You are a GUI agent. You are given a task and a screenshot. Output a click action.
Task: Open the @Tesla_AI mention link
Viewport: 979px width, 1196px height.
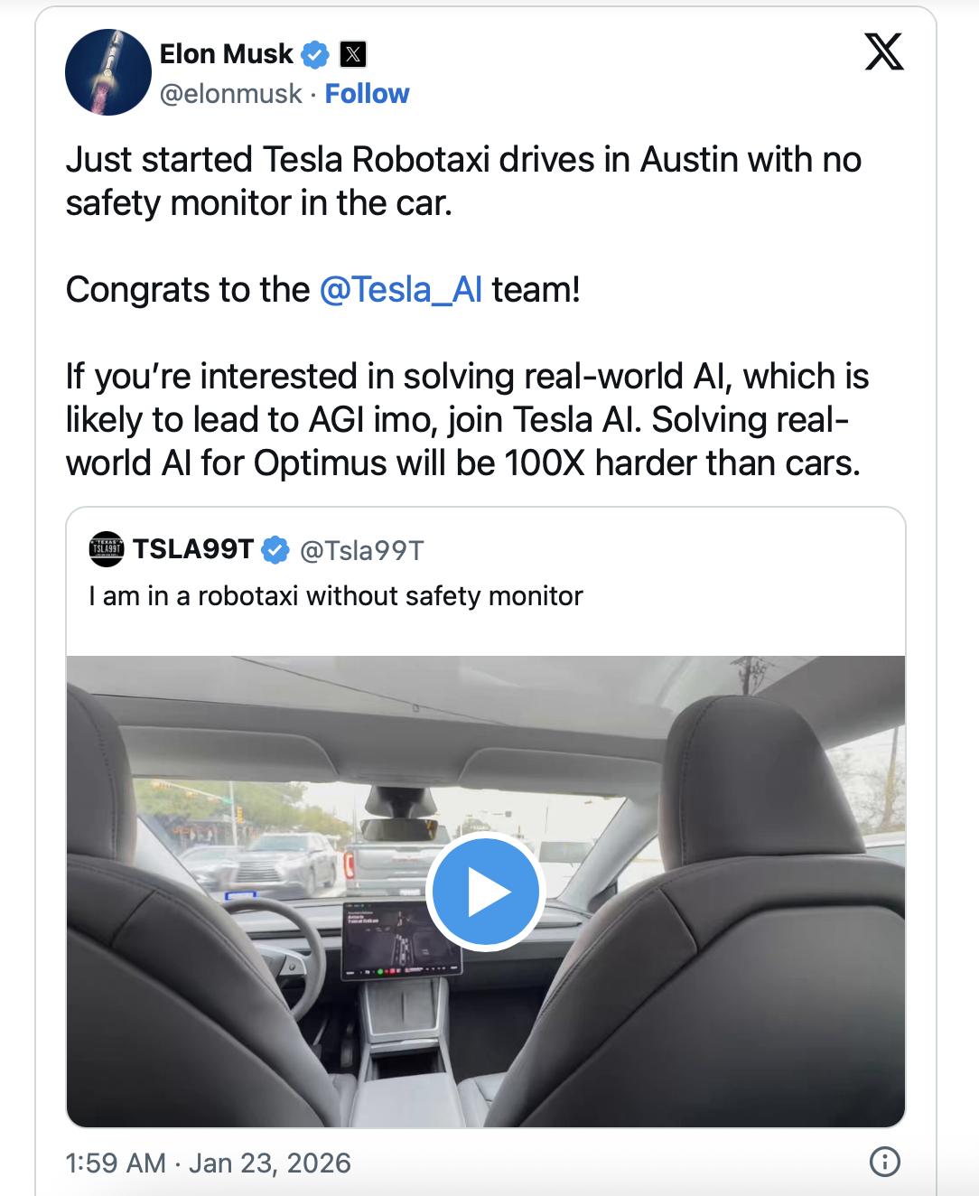[403, 288]
